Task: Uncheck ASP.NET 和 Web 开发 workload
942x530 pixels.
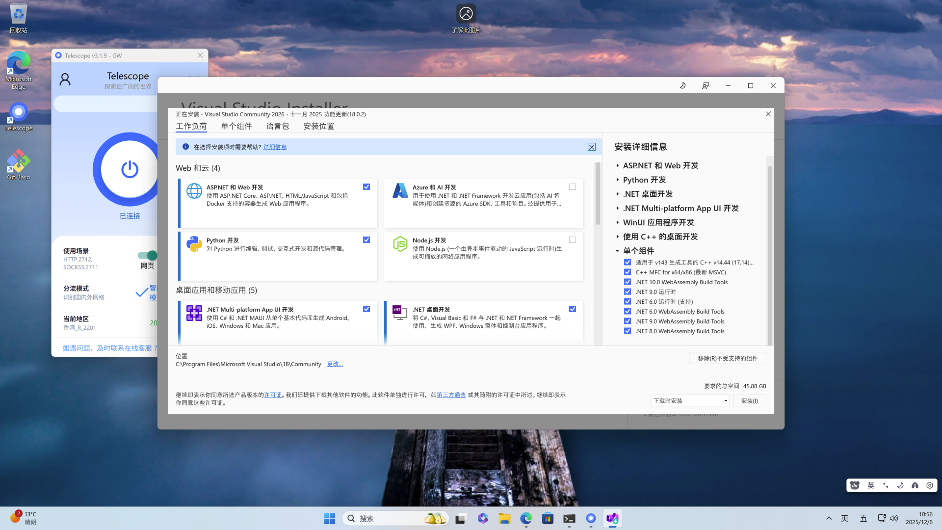Action: coord(366,187)
